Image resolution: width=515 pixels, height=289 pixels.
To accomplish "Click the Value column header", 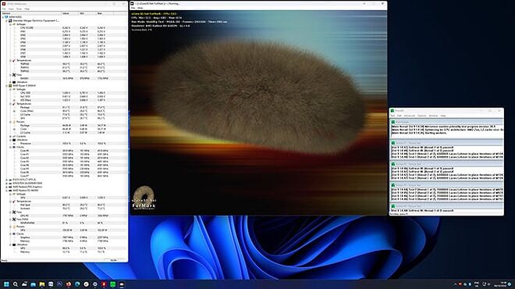I will pyautogui.click(x=69, y=13).
